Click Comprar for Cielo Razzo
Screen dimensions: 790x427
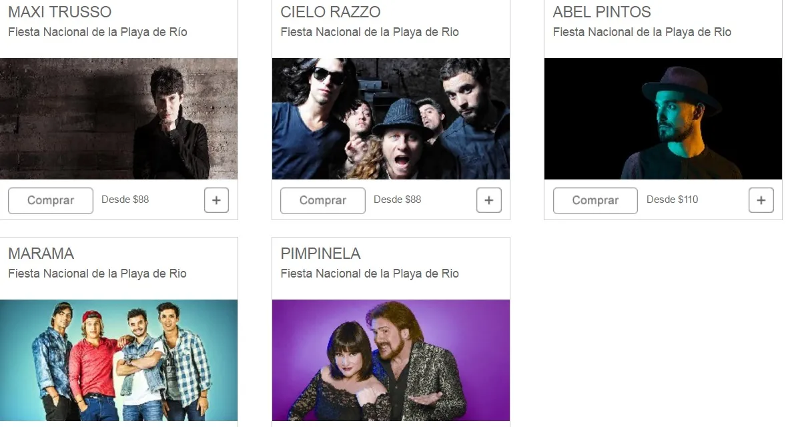click(x=323, y=200)
